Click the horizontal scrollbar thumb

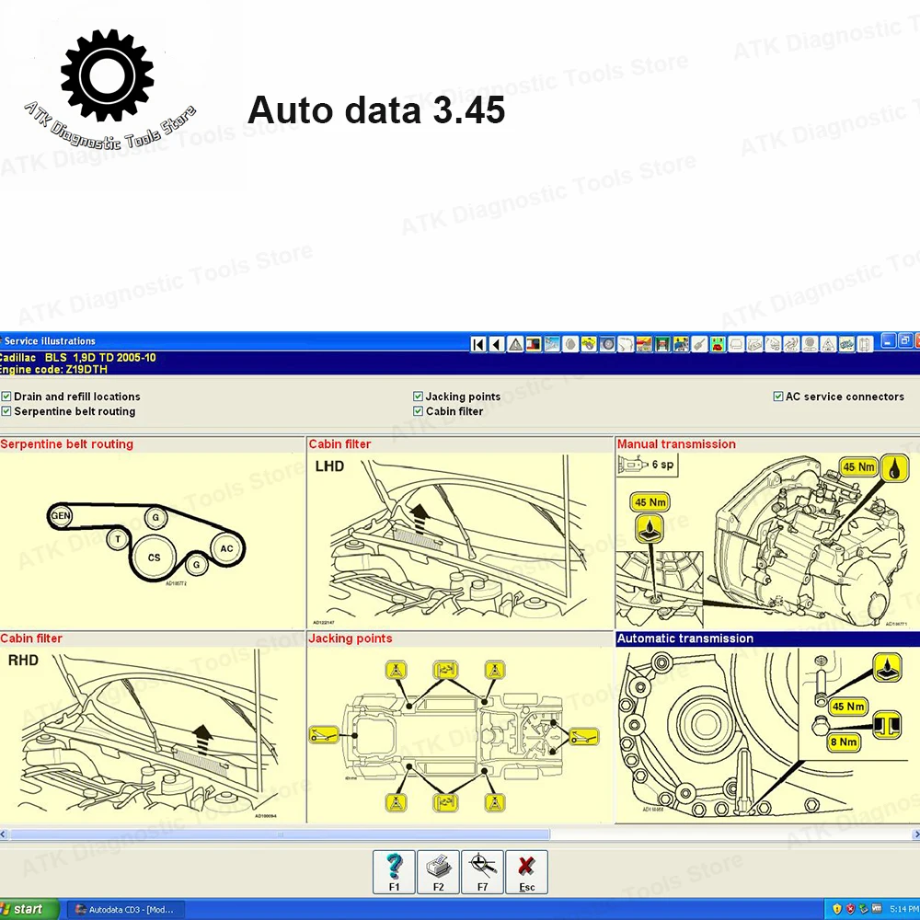pyautogui.click(x=280, y=834)
